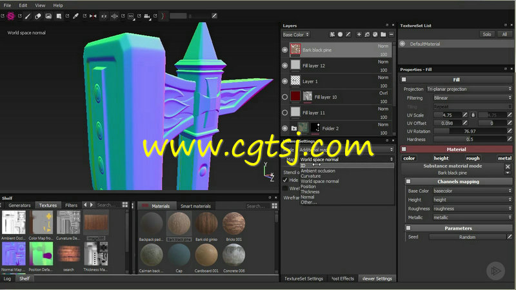Image resolution: width=516 pixels, height=290 pixels.
Task: Click the plus Add layer icon
Action: pyautogui.click(x=359, y=34)
